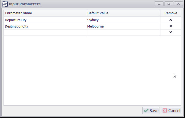This screenshot has height=119, width=186.
Task: Sort by the Default Value column header
Action: [x=123, y=13]
